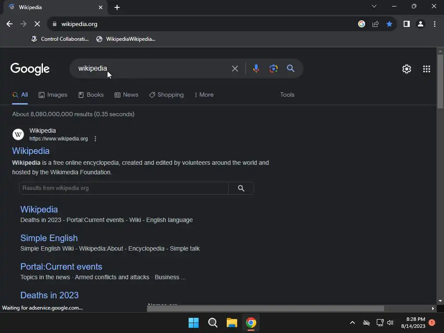Open File Explorer from the taskbar
This screenshot has width=444, height=333.
(x=232, y=323)
